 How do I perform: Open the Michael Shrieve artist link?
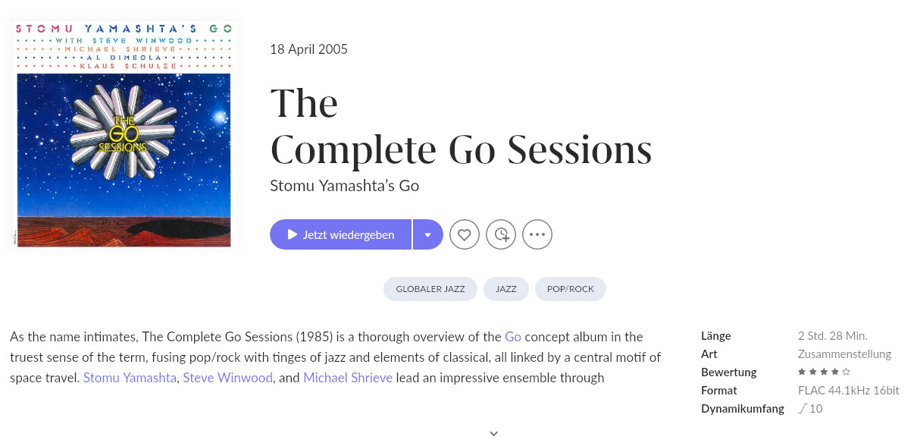tap(348, 378)
